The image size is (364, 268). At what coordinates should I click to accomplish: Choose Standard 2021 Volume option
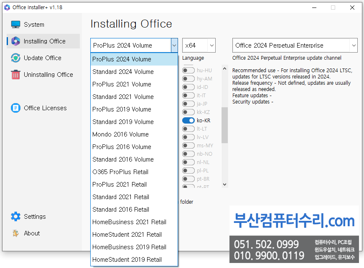[134, 97]
